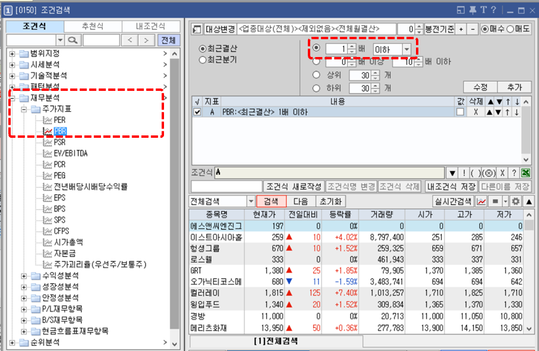Click the filled down-triangle in condition row A

[499, 112]
